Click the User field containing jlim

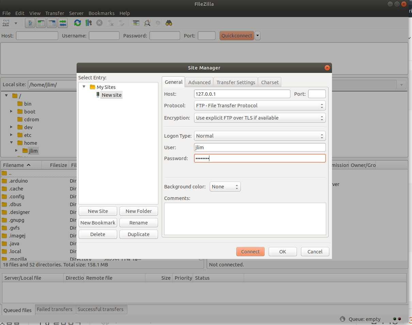pyautogui.click(x=260, y=148)
